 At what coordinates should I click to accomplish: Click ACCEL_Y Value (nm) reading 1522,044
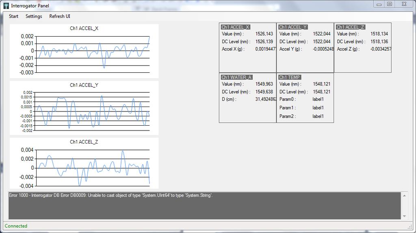pyautogui.click(x=322, y=34)
